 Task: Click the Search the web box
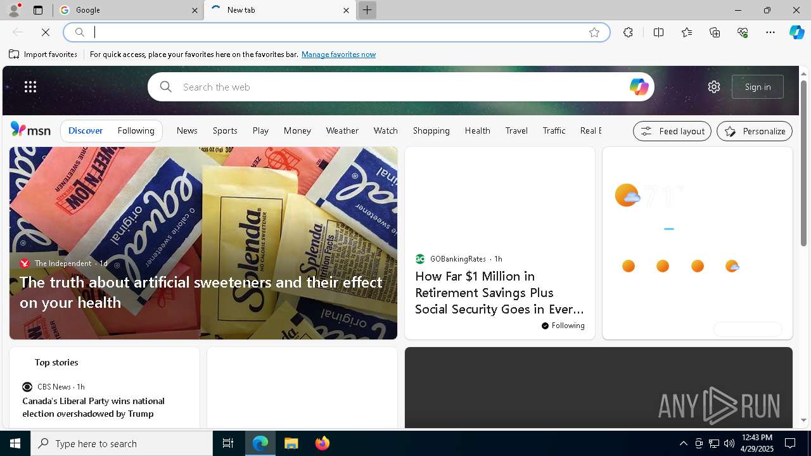click(x=401, y=87)
